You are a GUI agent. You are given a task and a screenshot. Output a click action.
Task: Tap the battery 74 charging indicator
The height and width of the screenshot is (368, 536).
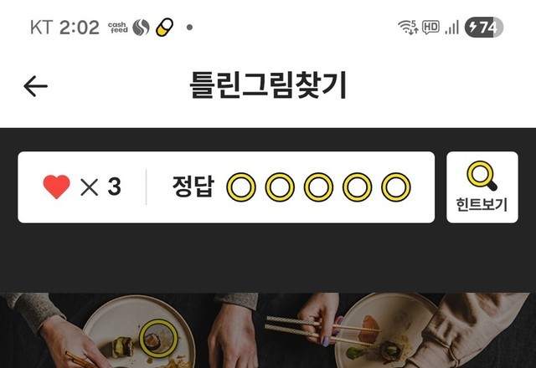tap(484, 27)
